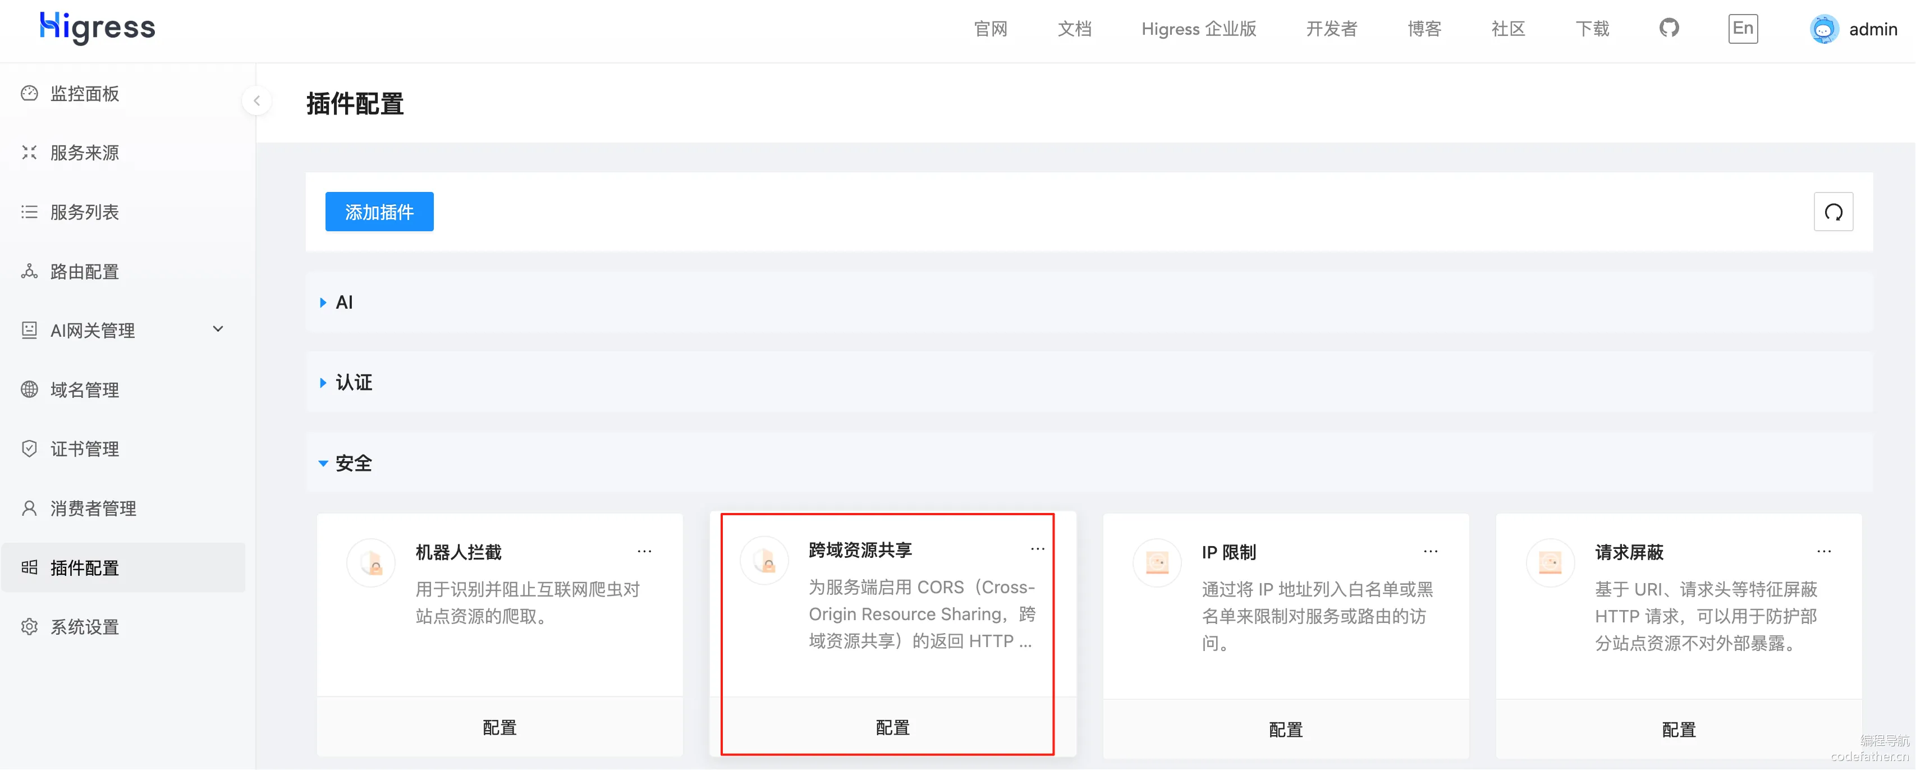Collapse the 安全 plugin category
The image size is (1916, 770).
(323, 464)
